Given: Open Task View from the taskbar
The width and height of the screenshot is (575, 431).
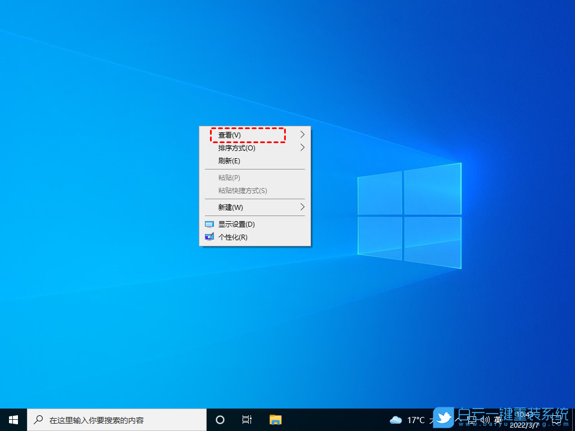Looking at the screenshot, I should pyautogui.click(x=247, y=419).
